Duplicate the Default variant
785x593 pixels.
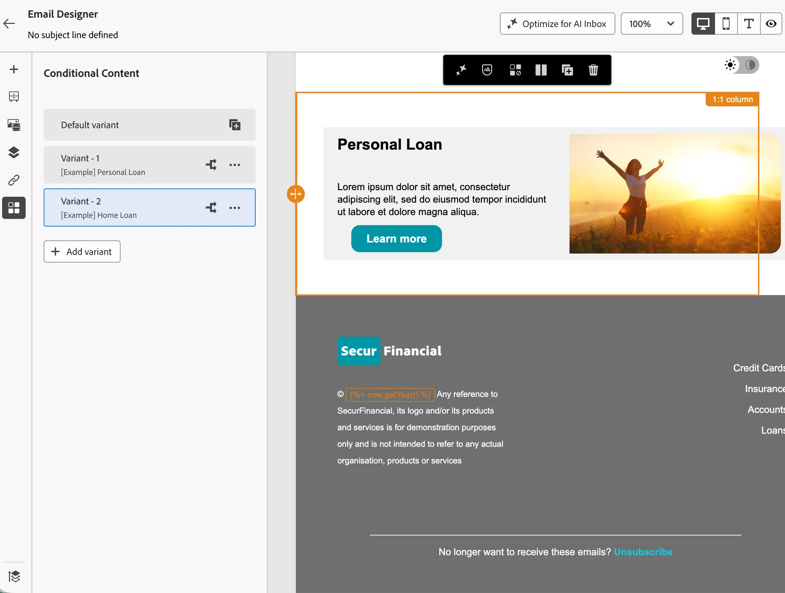click(235, 125)
